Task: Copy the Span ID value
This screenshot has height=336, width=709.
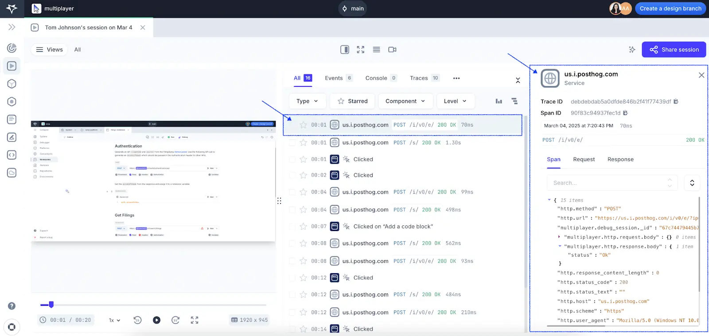Action: (626, 113)
